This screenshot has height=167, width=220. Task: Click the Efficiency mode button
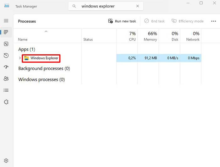[188, 21]
